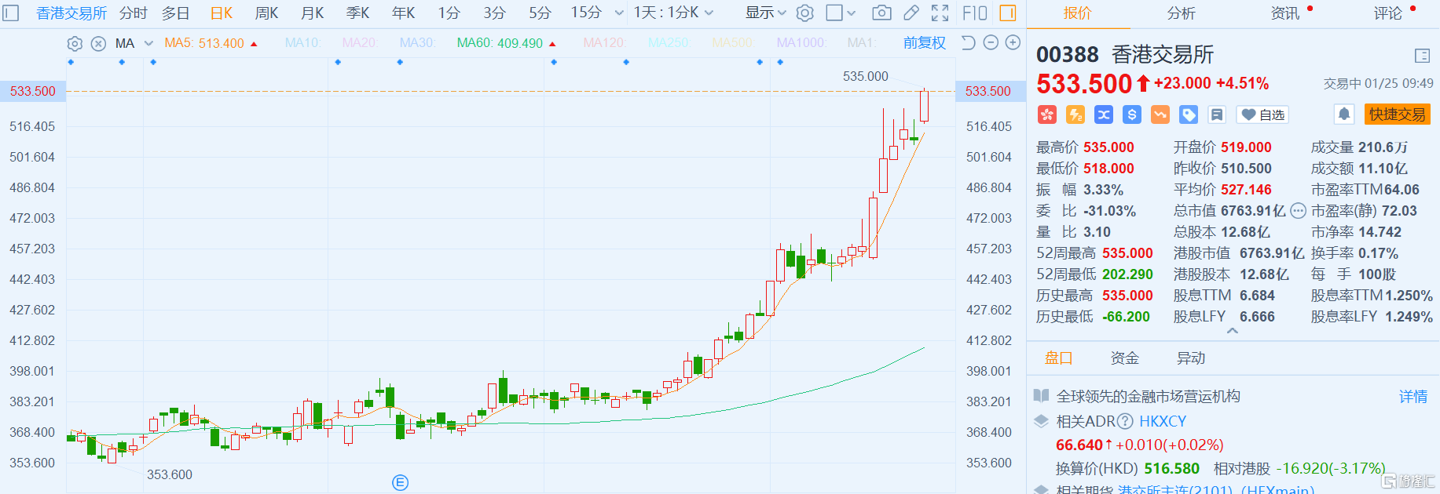Add stock to 自选 watchlist
Image resolution: width=1440 pixels, height=494 pixels.
[1262, 114]
